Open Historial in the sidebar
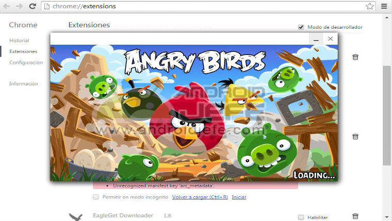392x221 pixels. tap(19, 41)
